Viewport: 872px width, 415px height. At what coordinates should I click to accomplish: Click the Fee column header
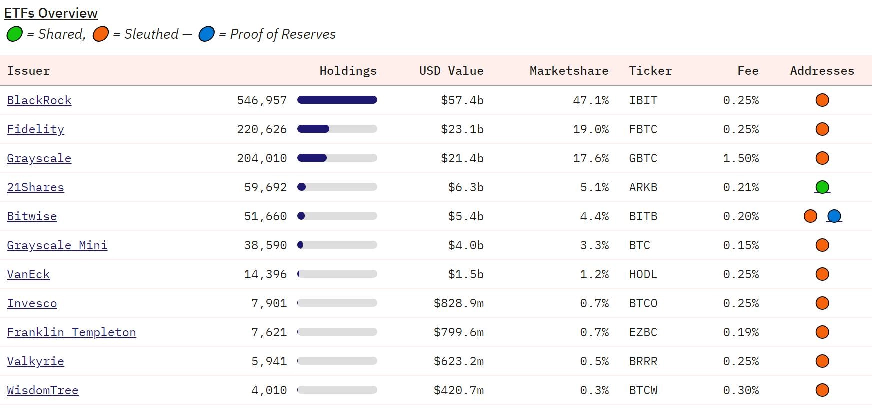click(747, 71)
